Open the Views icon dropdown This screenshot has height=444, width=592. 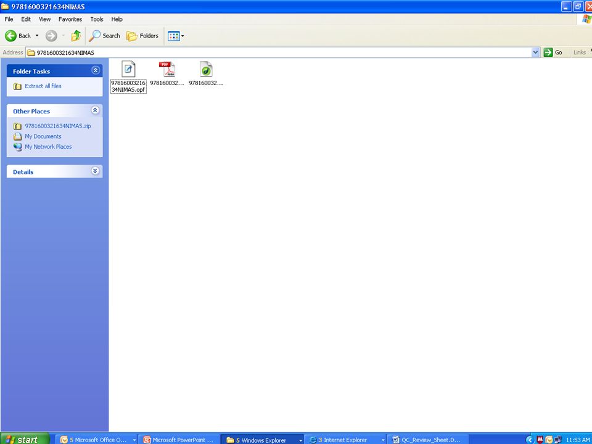[x=176, y=36]
